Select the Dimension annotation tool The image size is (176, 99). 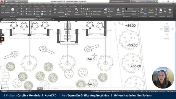point(61,11)
